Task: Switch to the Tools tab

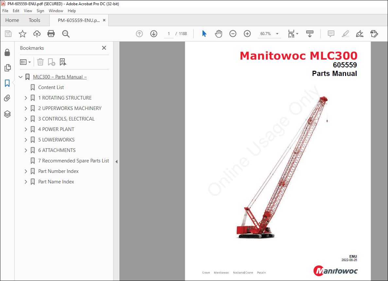Action: (x=34, y=20)
